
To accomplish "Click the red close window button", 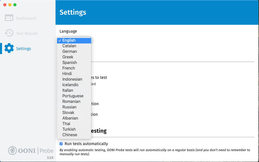I will coord(5,5).
